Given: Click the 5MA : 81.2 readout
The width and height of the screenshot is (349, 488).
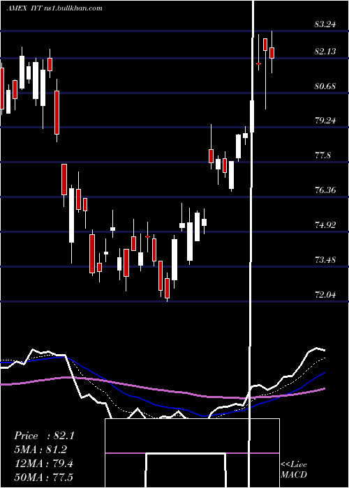Looking at the screenshot, I should pos(40,450).
